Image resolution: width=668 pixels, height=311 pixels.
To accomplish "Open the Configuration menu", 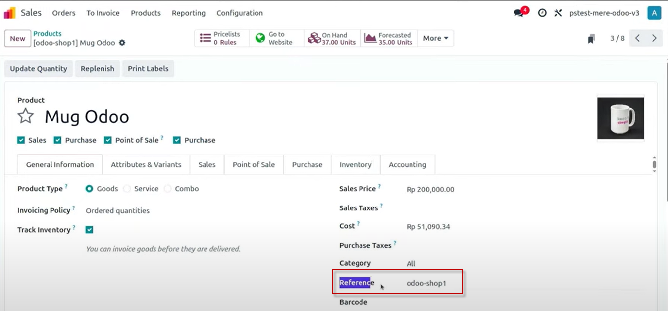I will click(x=240, y=13).
